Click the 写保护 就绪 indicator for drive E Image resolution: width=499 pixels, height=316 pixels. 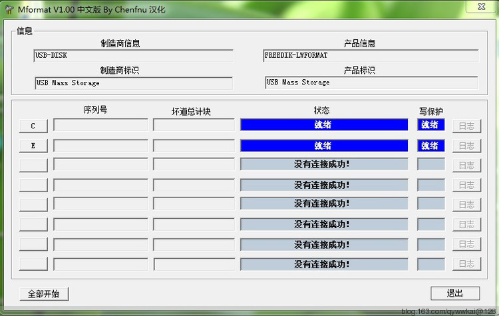tap(431, 146)
